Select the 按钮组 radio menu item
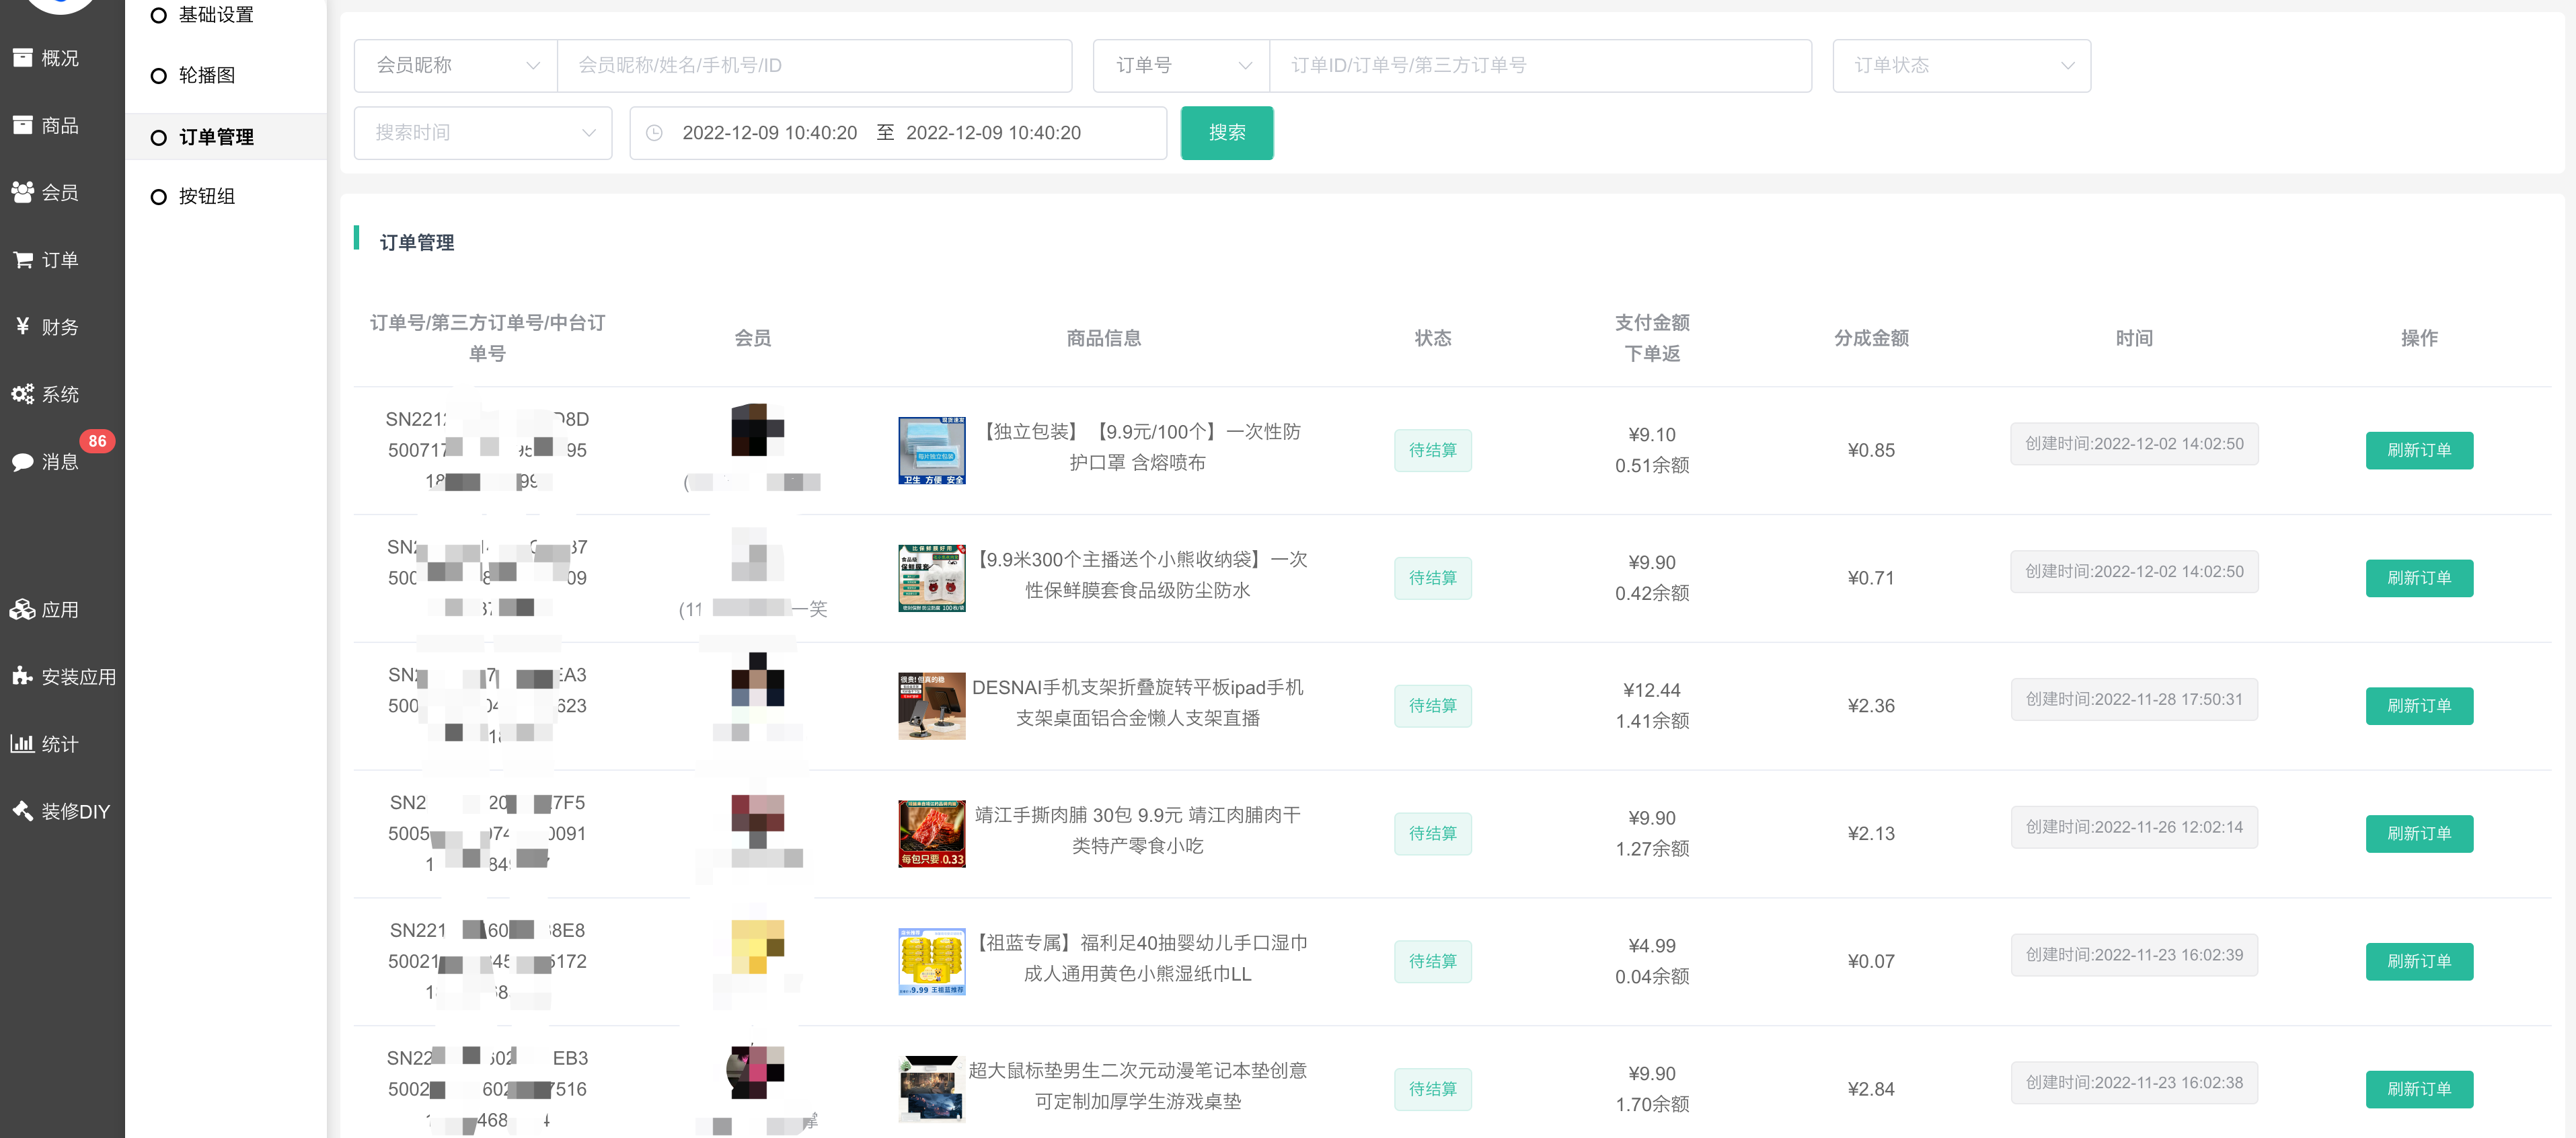This screenshot has width=2576, height=1138. pyautogui.click(x=158, y=197)
